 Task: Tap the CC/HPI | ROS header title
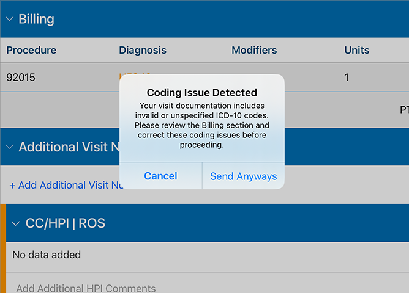66,223
